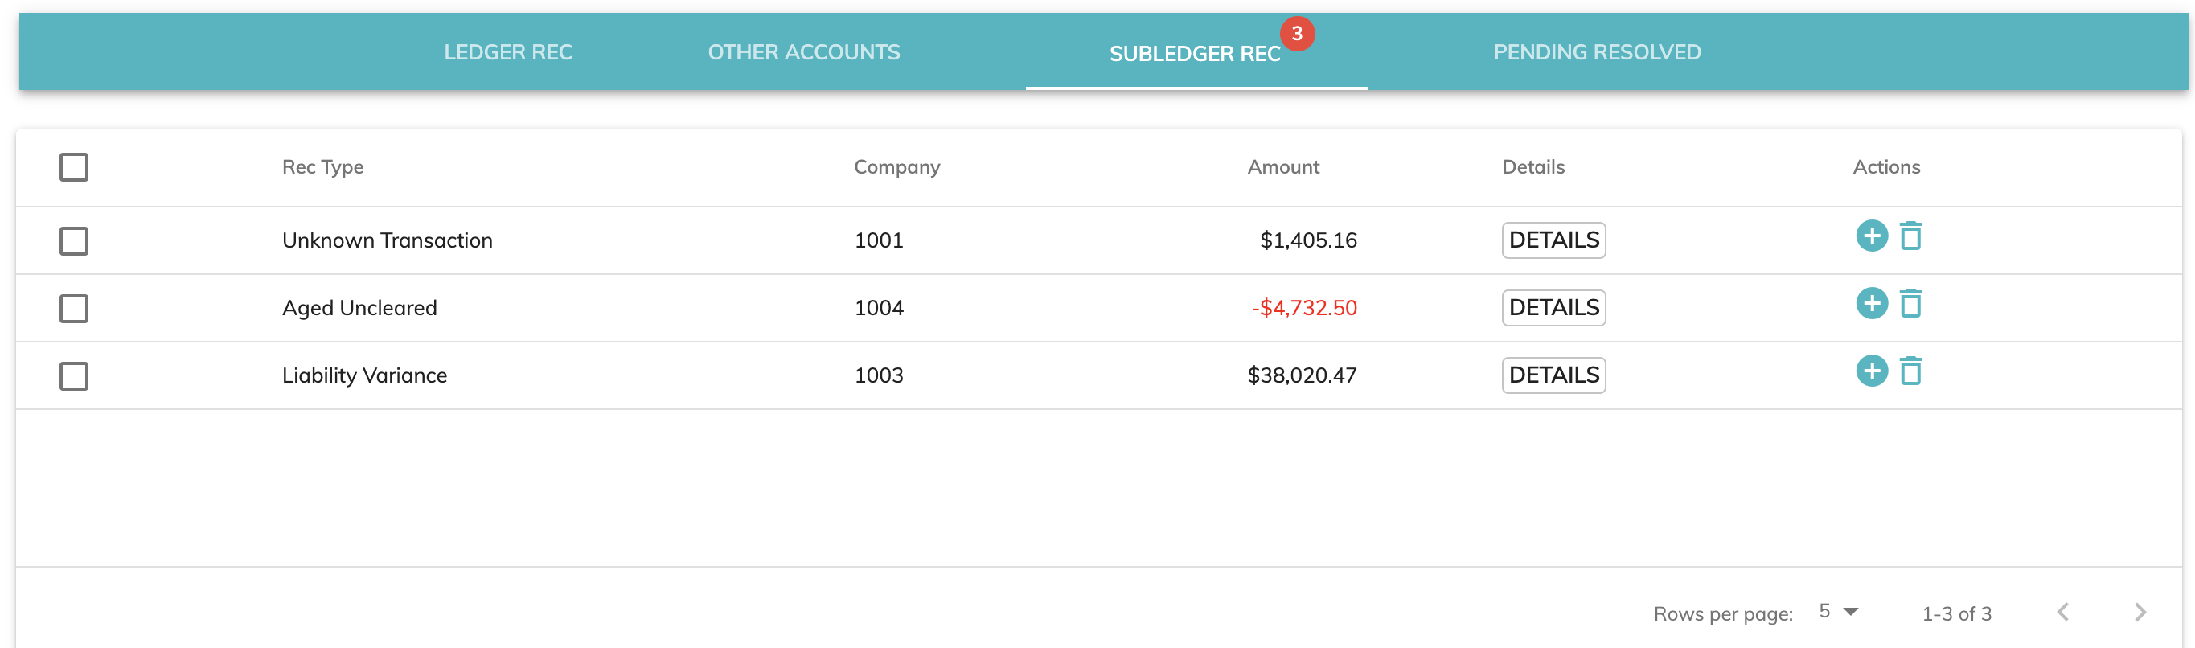
Task: Open the Other Accounts tab
Action: pyautogui.click(x=803, y=52)
